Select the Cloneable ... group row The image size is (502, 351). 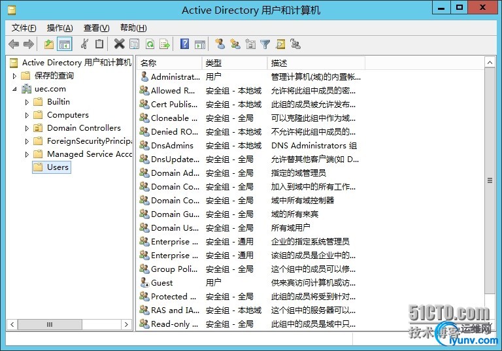250,118
